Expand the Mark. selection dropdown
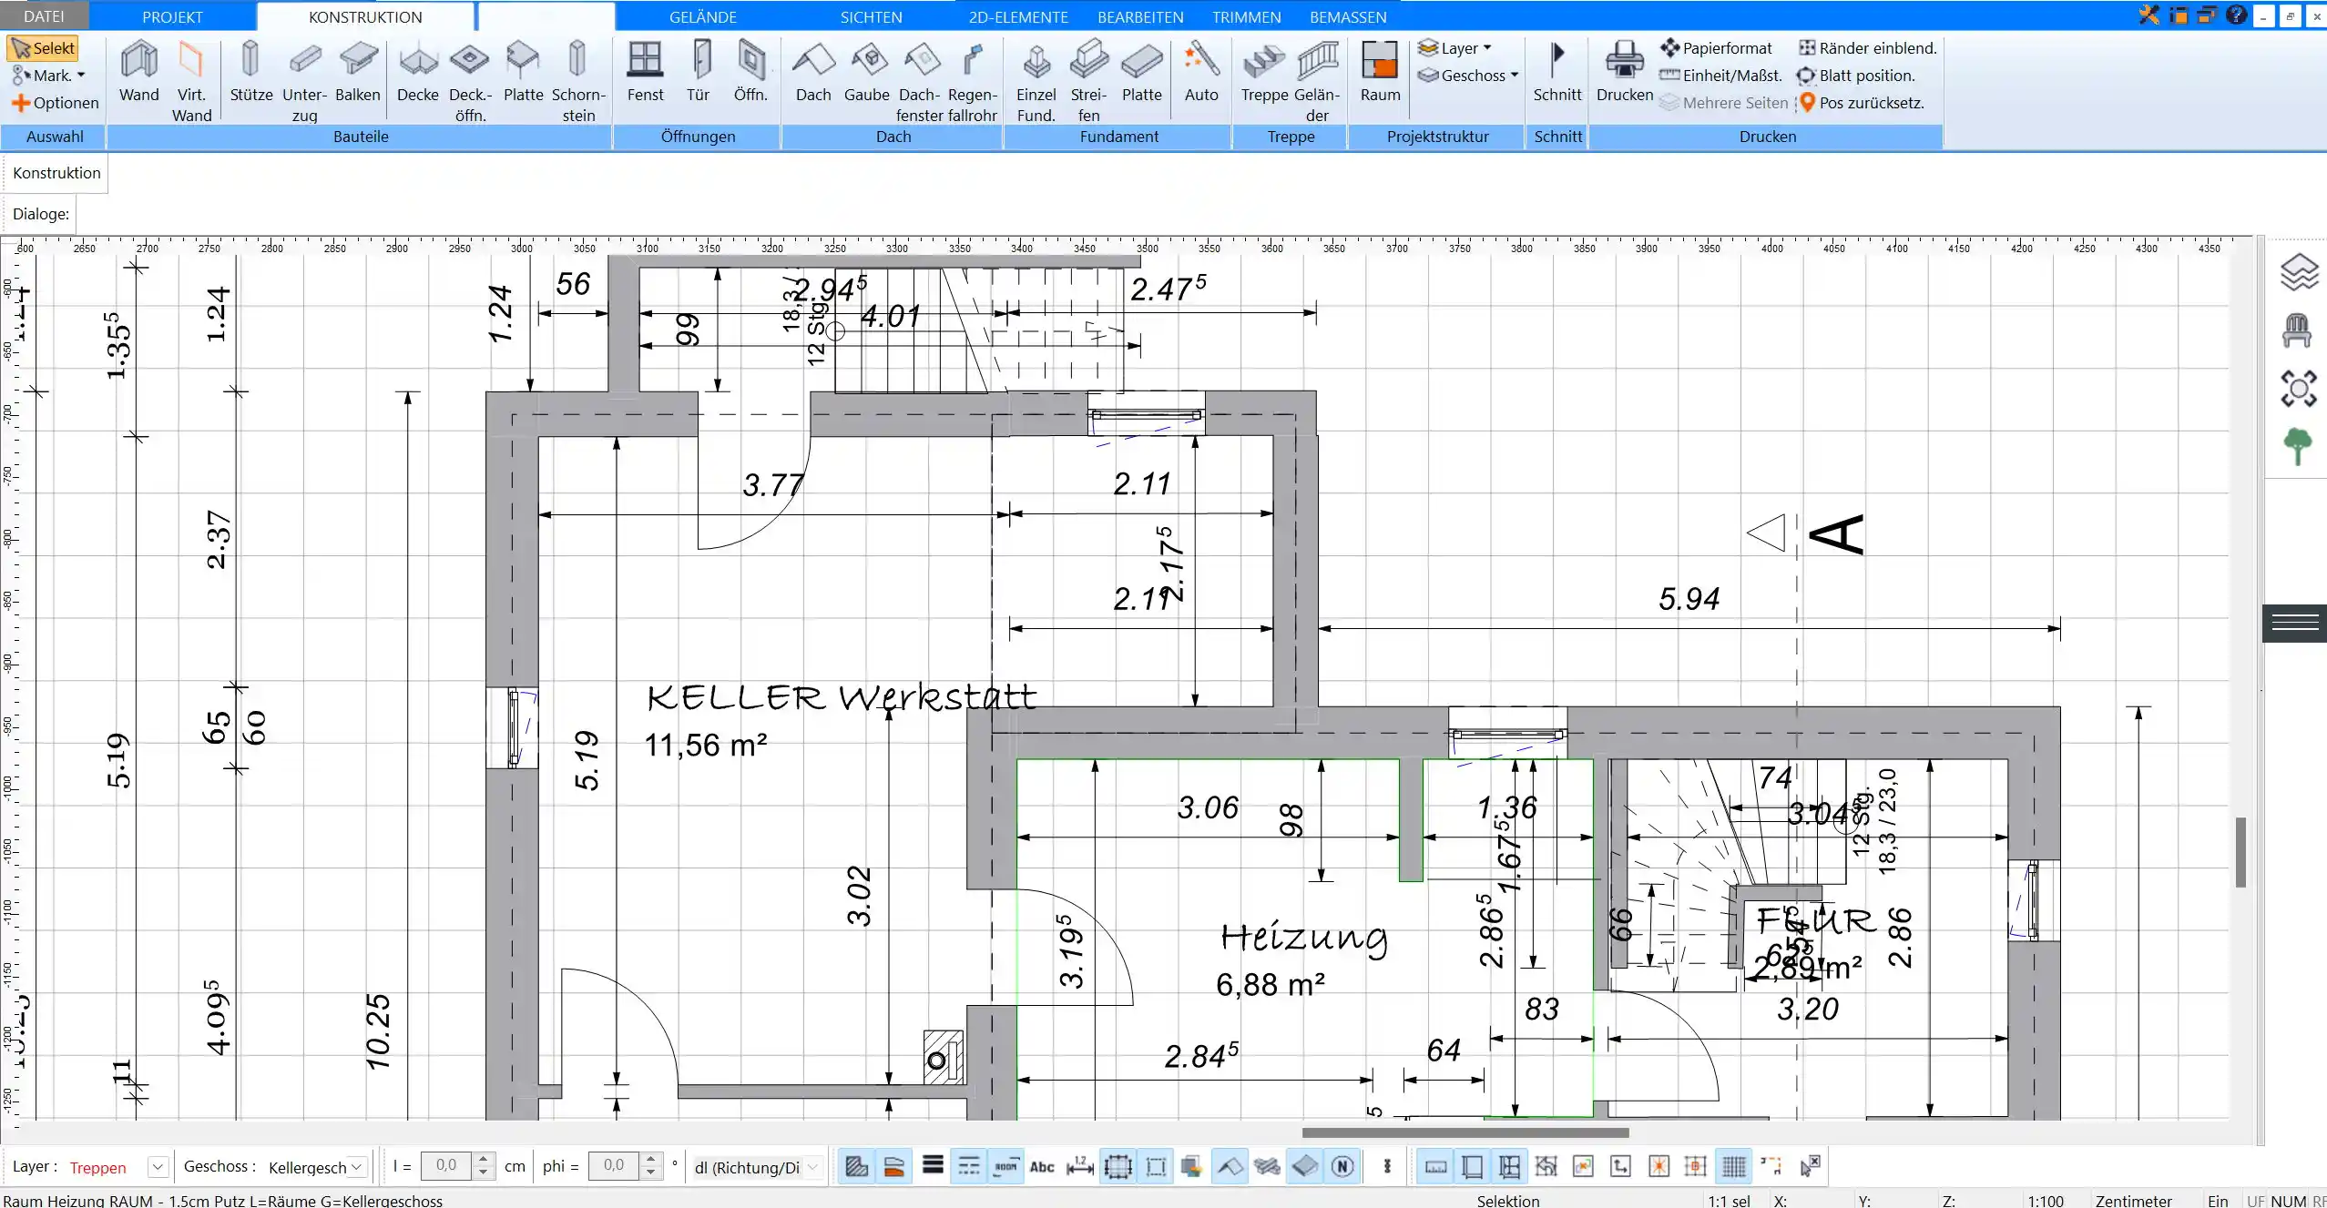The height and width of the screenshot is (1208, 2327). pos(48,76)
